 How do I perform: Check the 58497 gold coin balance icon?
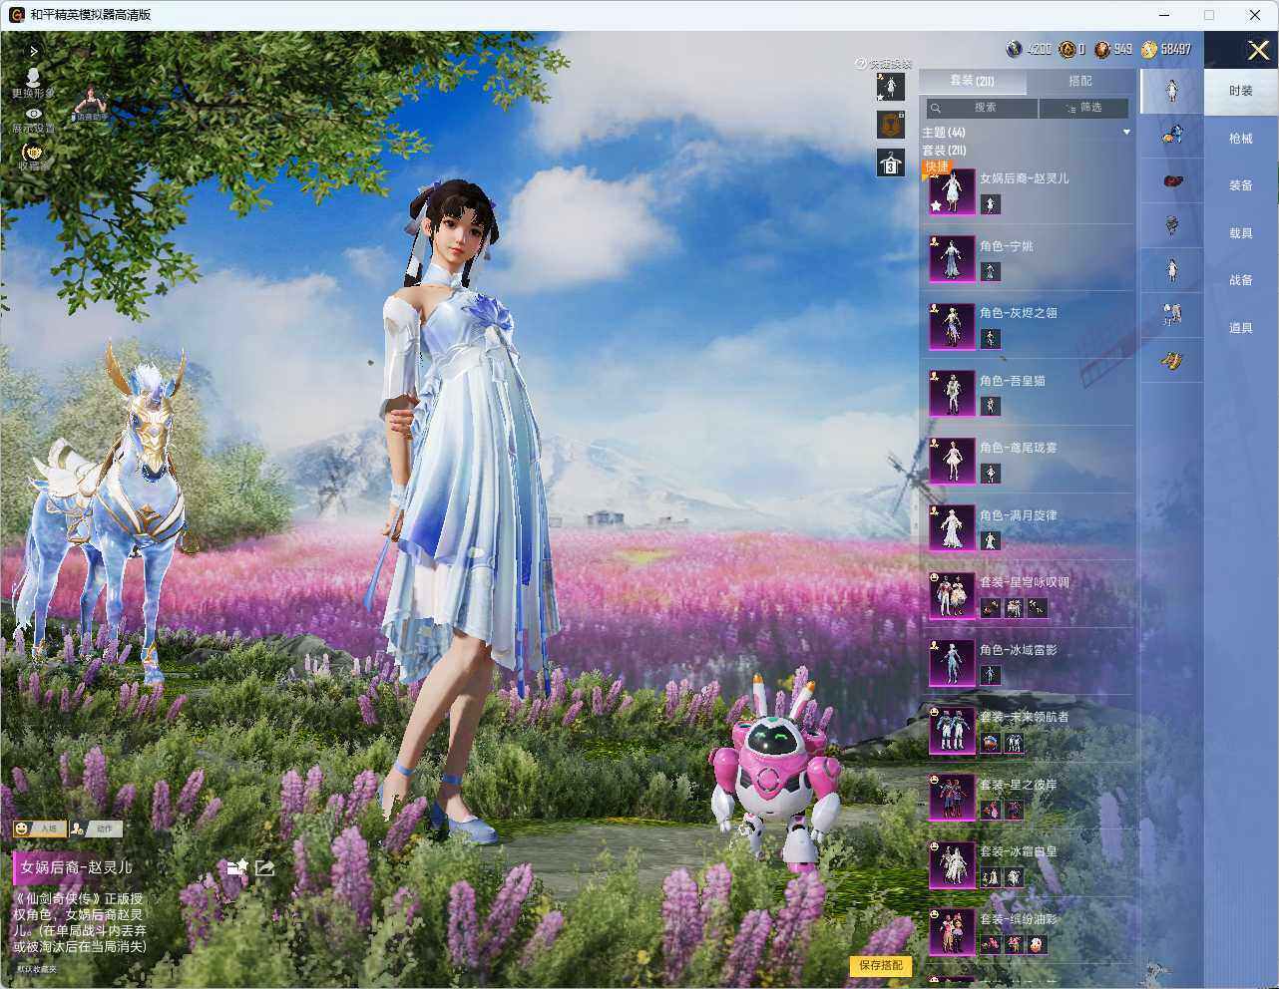1149,49
